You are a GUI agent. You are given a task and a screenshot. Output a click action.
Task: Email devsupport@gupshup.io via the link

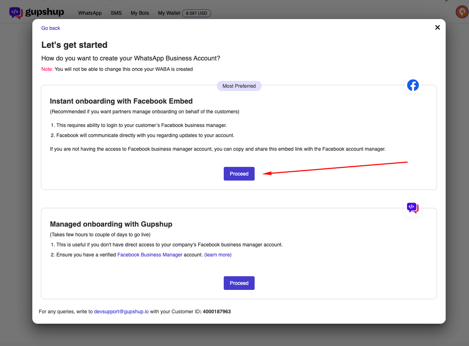click(x=121, y=311)
